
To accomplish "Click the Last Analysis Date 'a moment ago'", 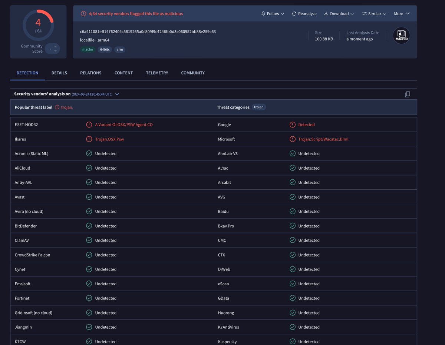I will [359, 39].
